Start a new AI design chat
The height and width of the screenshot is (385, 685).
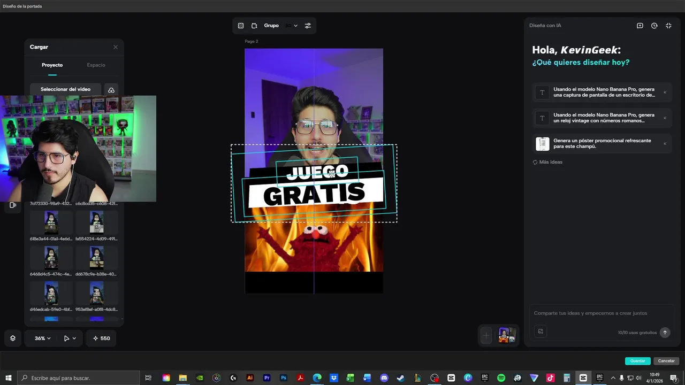click(x=640, y=26)
